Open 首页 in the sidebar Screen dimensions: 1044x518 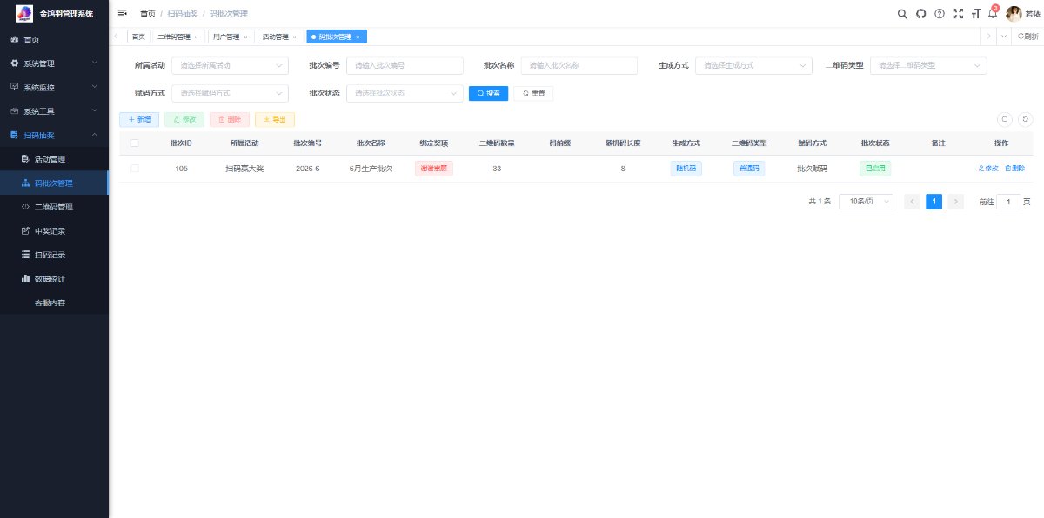coord(54,39)
